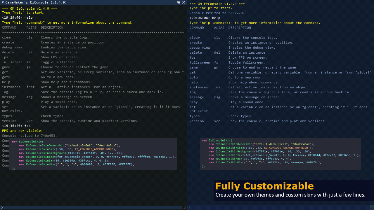Viewport: 374px width, 210px height.
Task: Select 'types' command row in right console
Action: point(220,116)
